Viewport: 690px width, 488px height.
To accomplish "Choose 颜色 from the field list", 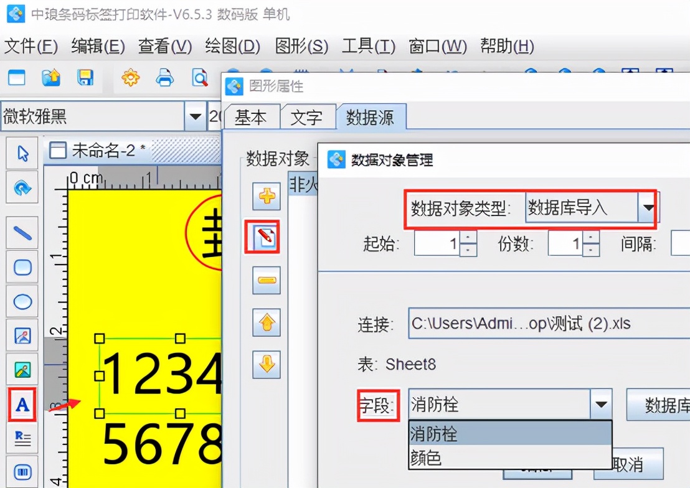I will point(510,457).
